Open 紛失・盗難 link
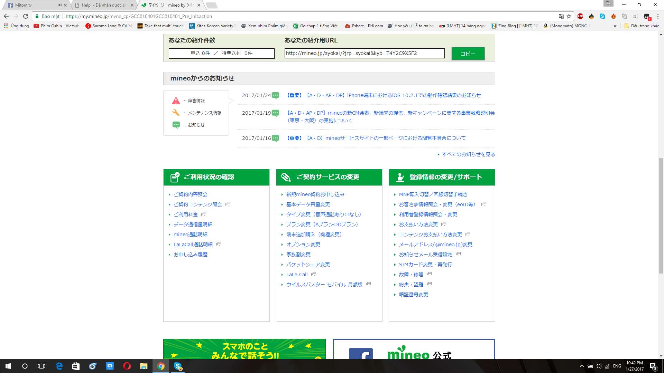 pos(411,285)
